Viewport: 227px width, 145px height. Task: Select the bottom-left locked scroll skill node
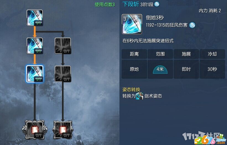pos(35,130)
